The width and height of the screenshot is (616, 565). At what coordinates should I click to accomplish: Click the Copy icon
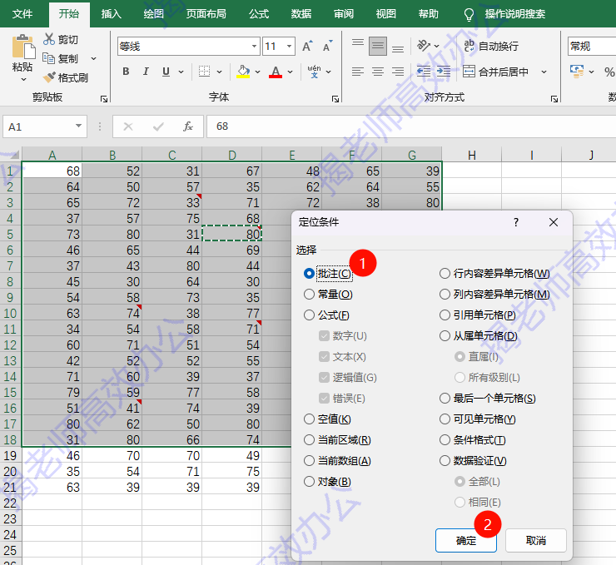[x=49, y=58]
